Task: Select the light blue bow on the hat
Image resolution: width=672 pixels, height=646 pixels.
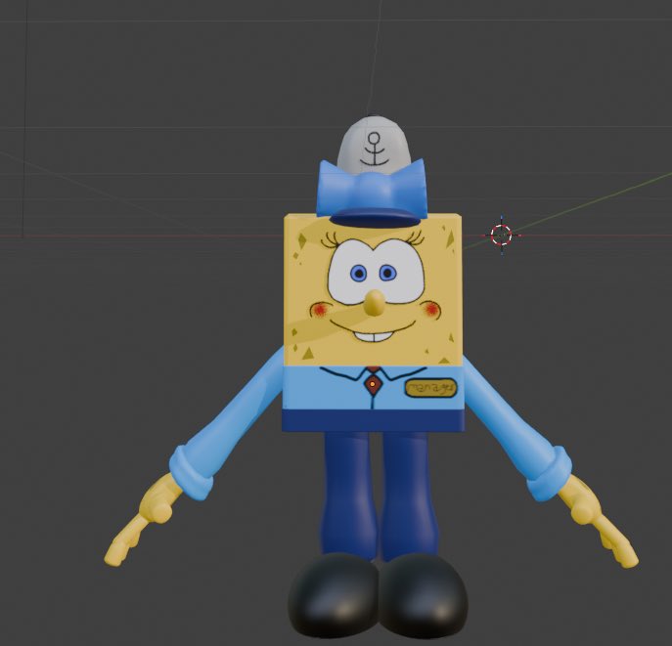Action: point(372,189)
